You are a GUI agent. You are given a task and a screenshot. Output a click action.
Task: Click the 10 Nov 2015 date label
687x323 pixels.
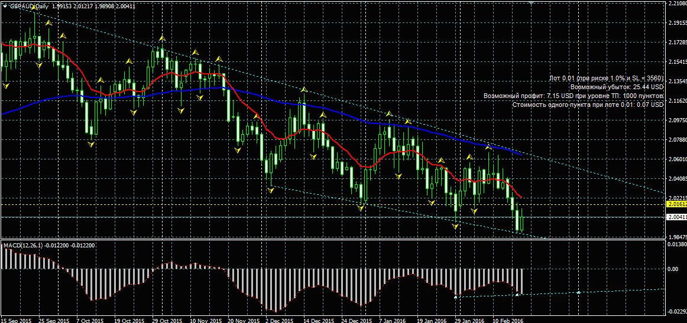pyautogui.click(x=206, y=321)
